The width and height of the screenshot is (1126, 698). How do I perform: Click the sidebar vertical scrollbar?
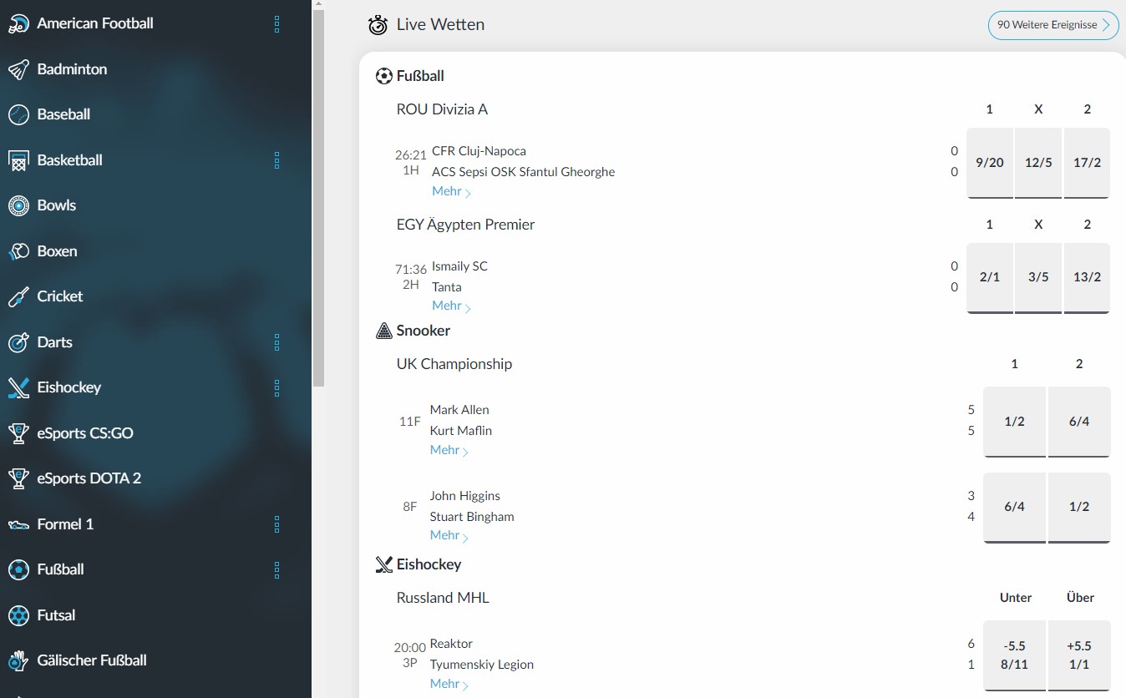(x=318, y=198)
